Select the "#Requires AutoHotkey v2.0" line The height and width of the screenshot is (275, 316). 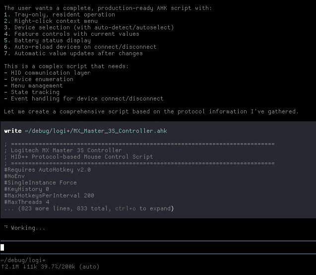click(47, 170)
